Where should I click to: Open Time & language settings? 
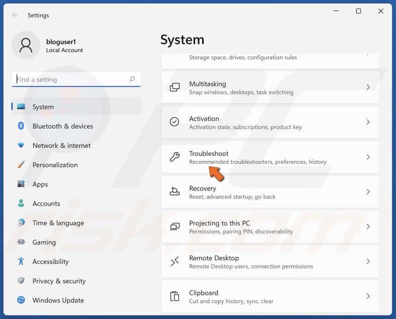[x=58, y=223]
